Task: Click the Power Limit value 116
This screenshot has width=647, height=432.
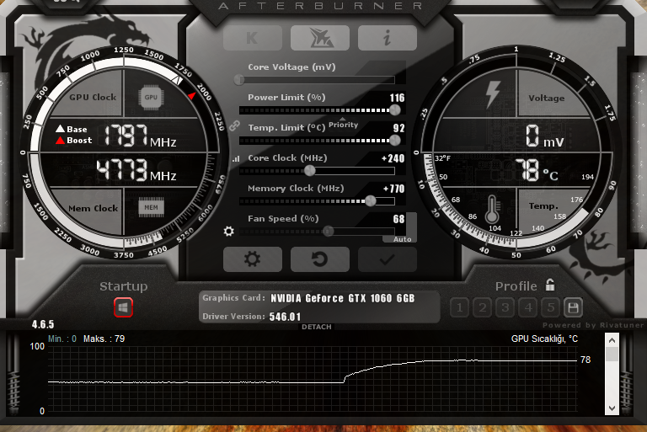Action: [x=397, y=98]
